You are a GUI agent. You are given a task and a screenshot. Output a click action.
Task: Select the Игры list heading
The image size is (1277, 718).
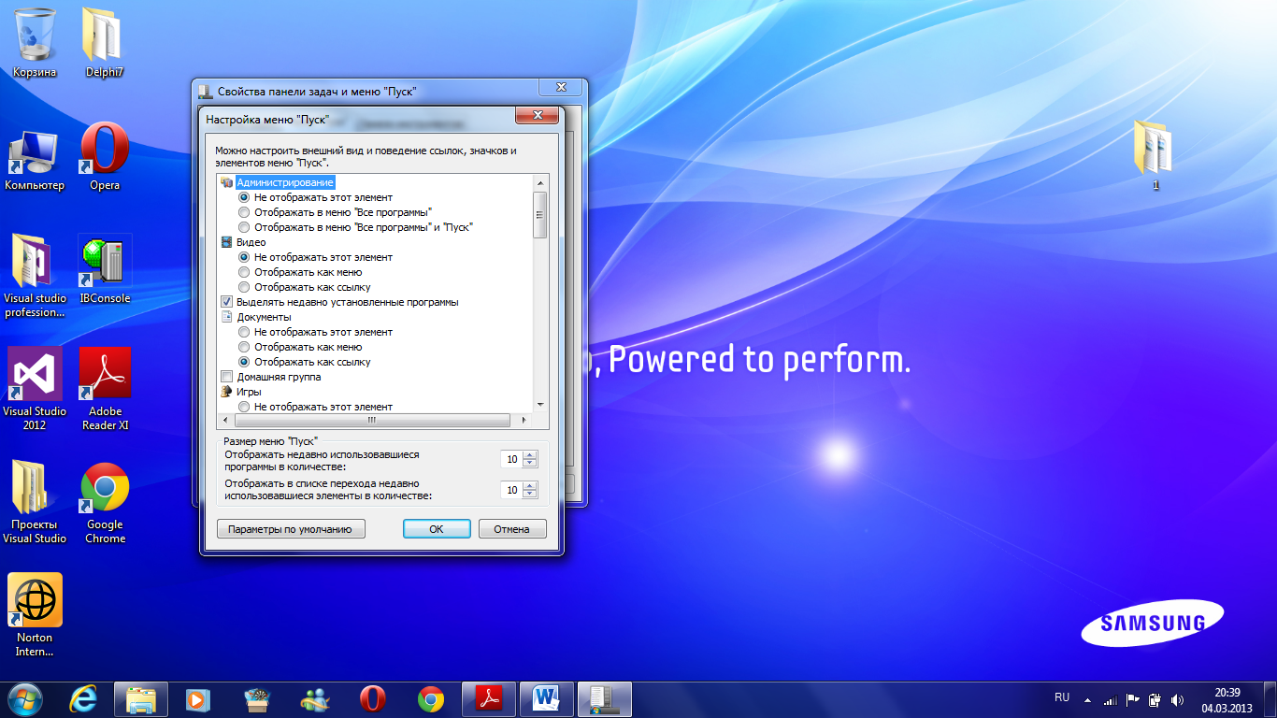[x=249, y=392]
